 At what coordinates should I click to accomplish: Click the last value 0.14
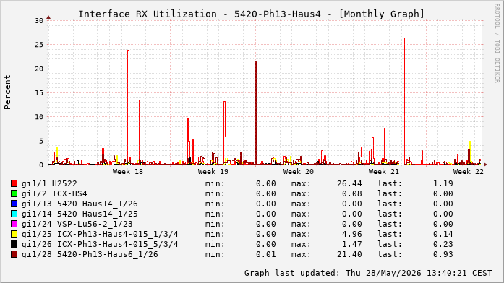tap(443, 234)
